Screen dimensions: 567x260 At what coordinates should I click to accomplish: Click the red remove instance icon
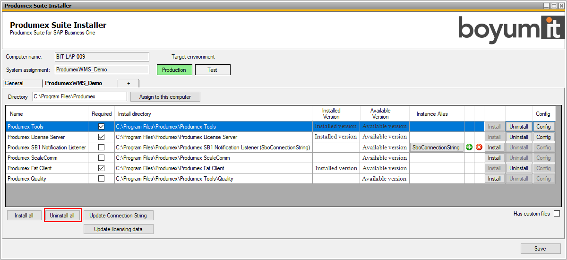(x=479, y=147)
